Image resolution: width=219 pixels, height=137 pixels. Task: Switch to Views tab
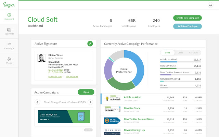(167, 52)
